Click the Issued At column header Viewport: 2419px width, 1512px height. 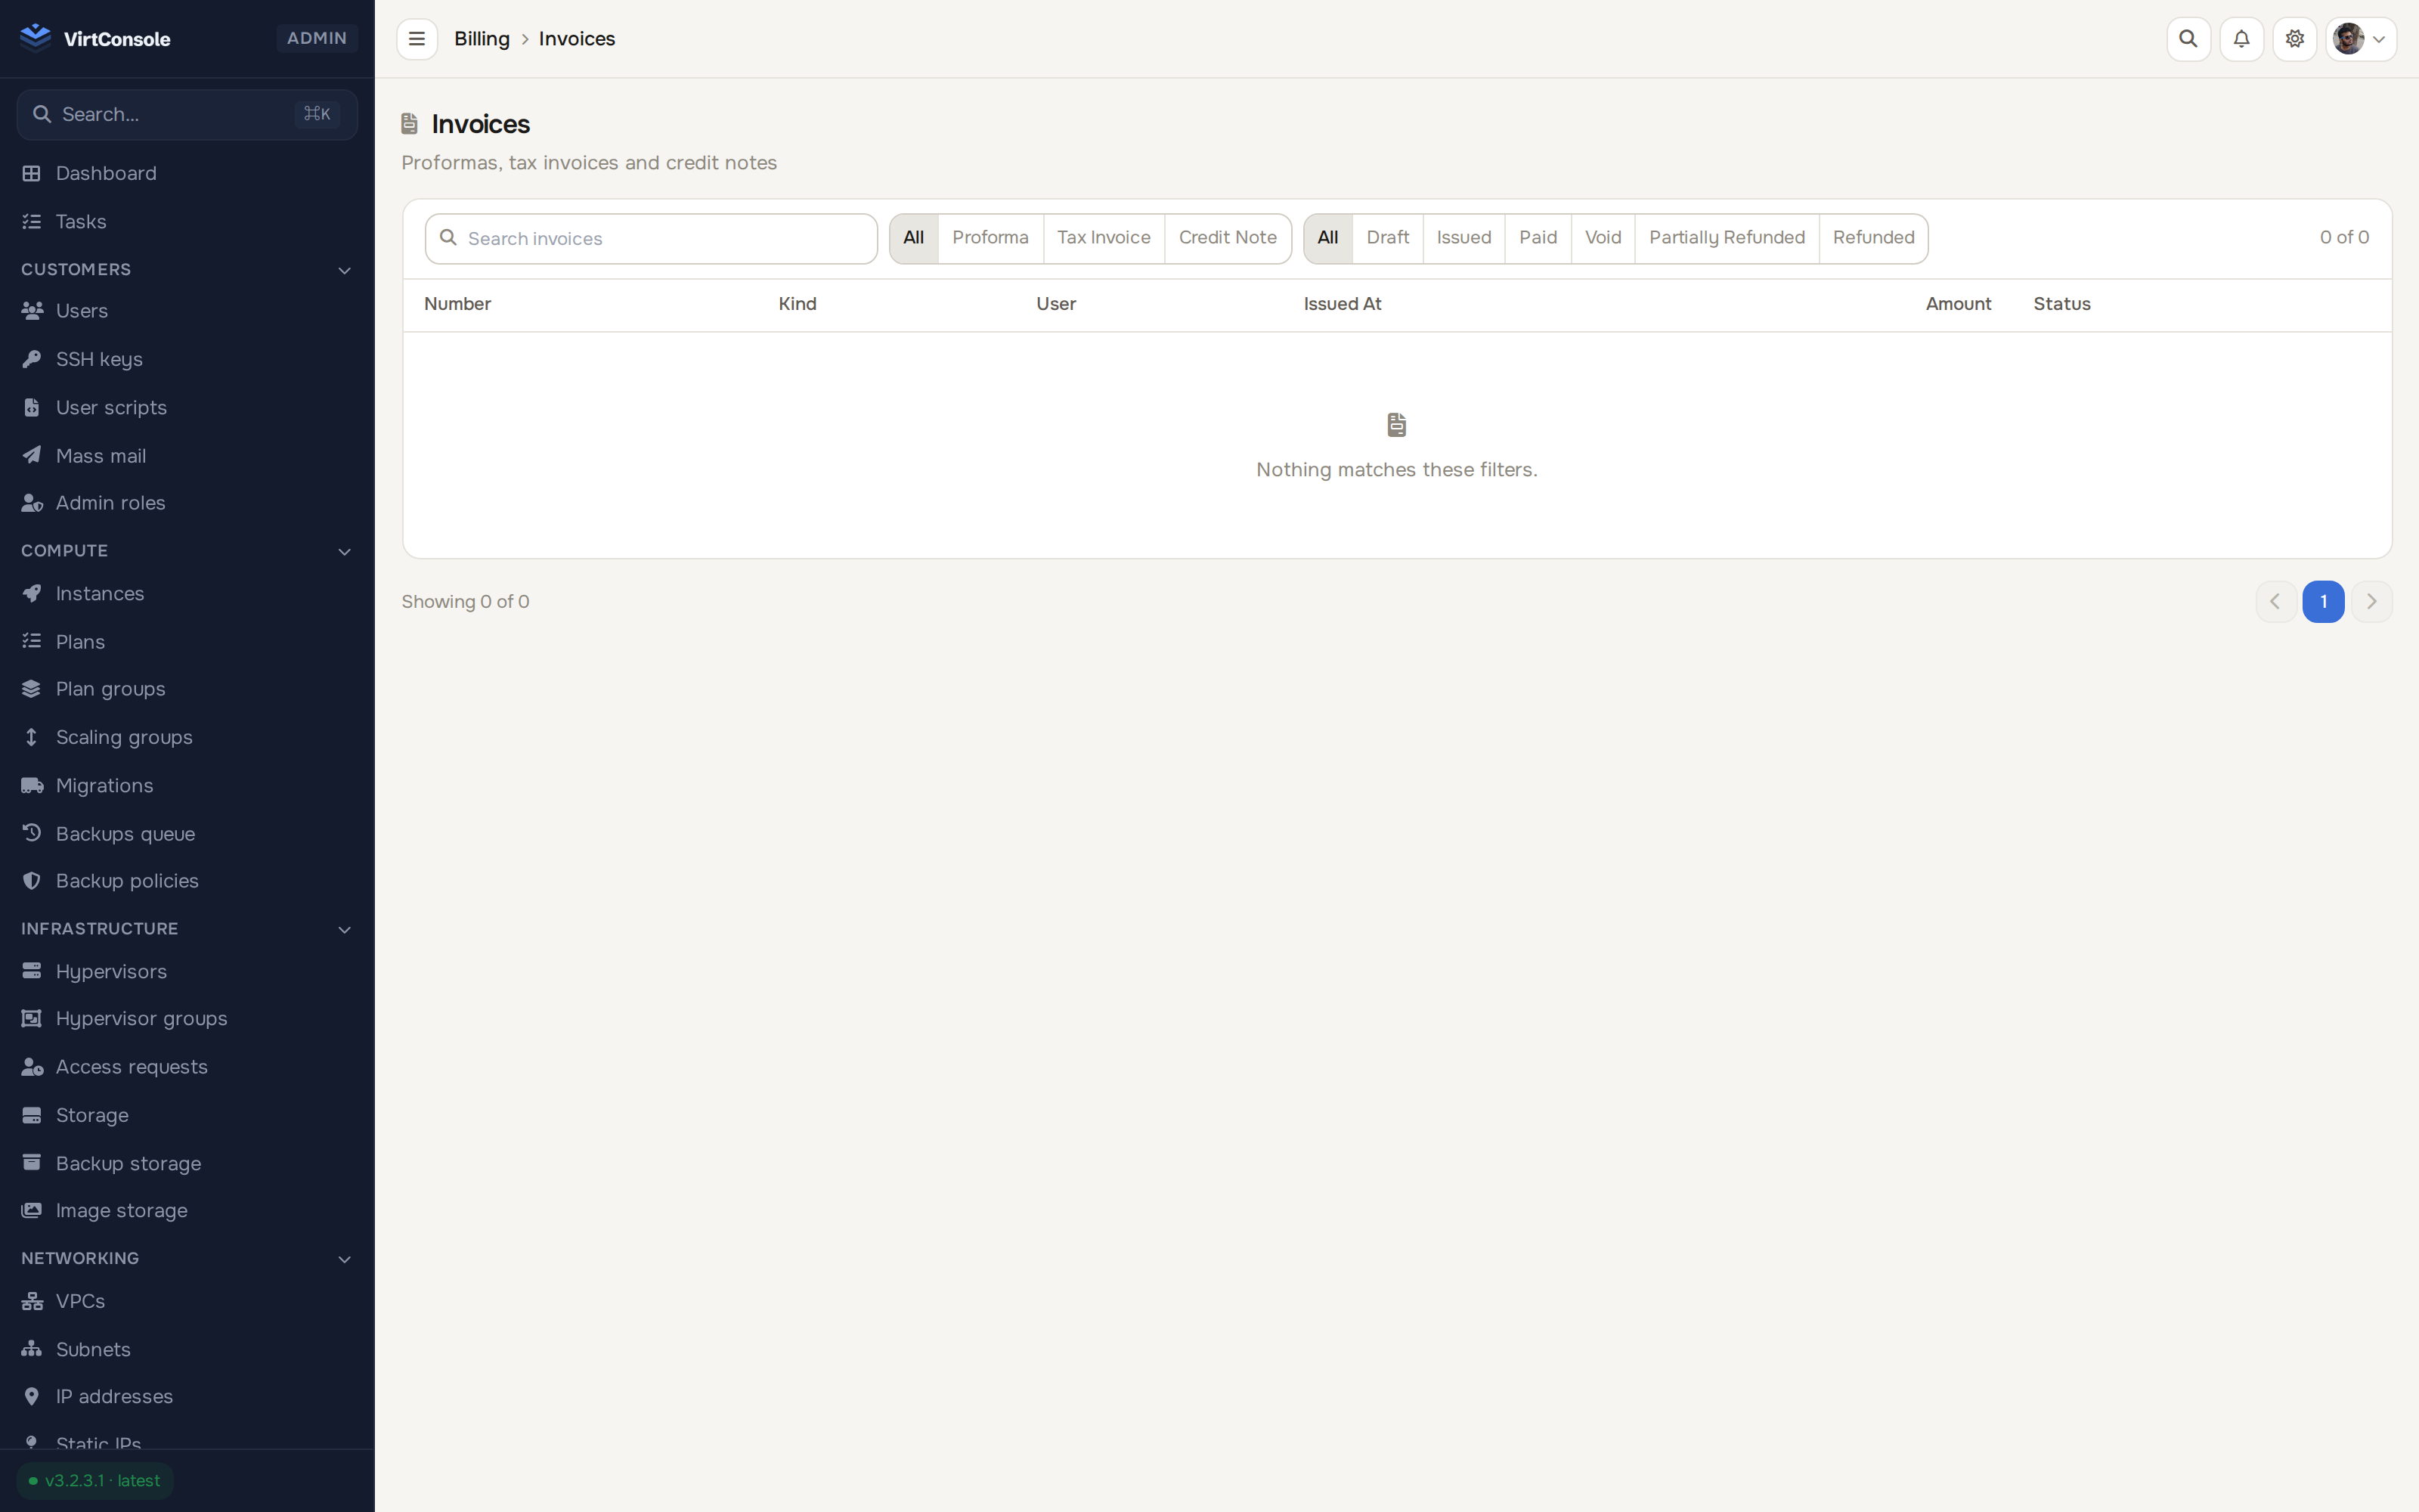[x=1342, y=304]
